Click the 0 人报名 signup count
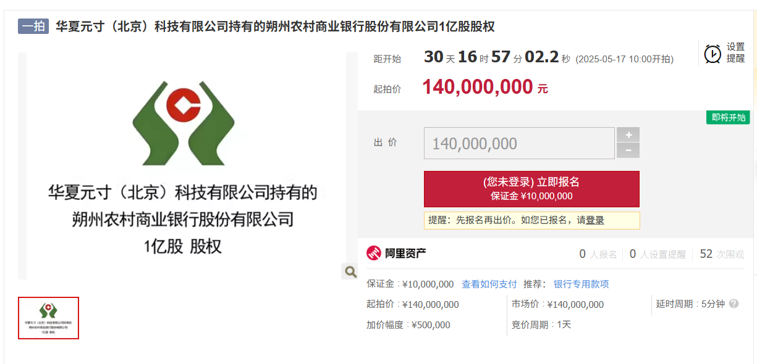The width and height of the screenshot is (757, 364). [x=598, y=254]
